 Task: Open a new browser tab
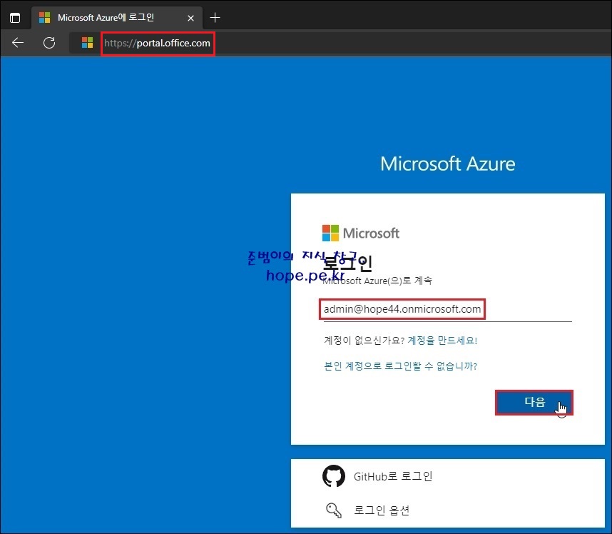(x=215, y=18)
